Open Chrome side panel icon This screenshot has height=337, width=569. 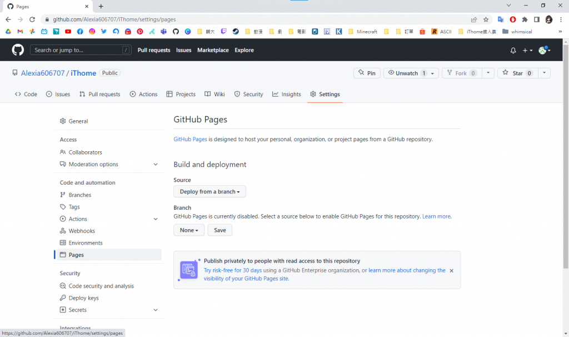click(x=537, y=19)
